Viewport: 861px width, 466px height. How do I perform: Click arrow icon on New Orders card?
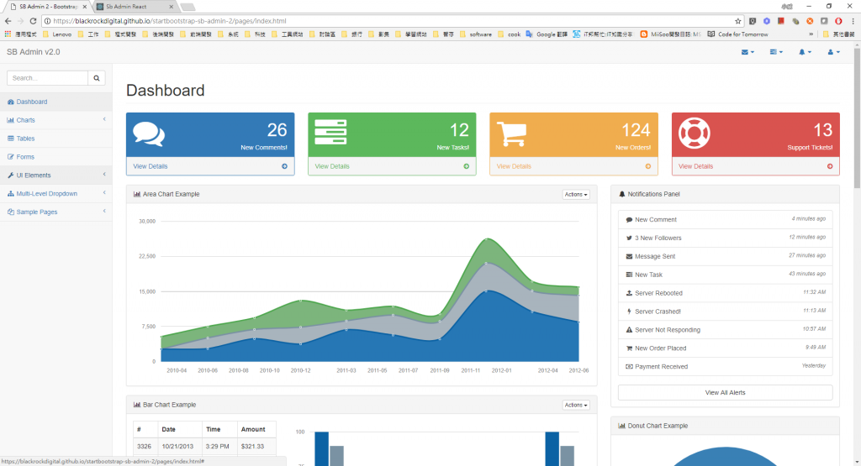[x=648, y=166]
